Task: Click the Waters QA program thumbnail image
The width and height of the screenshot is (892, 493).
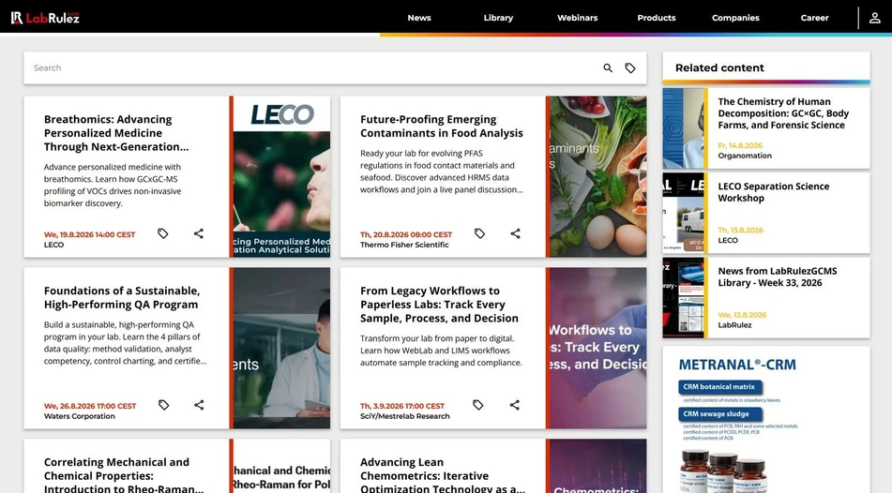Action: click(281, 348)
